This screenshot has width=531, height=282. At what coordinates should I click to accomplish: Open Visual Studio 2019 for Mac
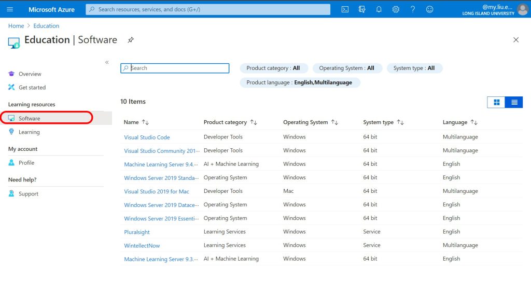[x=157, y=191]
